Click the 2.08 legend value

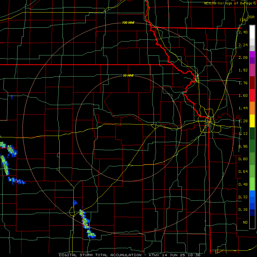click(x=243, y=57)
